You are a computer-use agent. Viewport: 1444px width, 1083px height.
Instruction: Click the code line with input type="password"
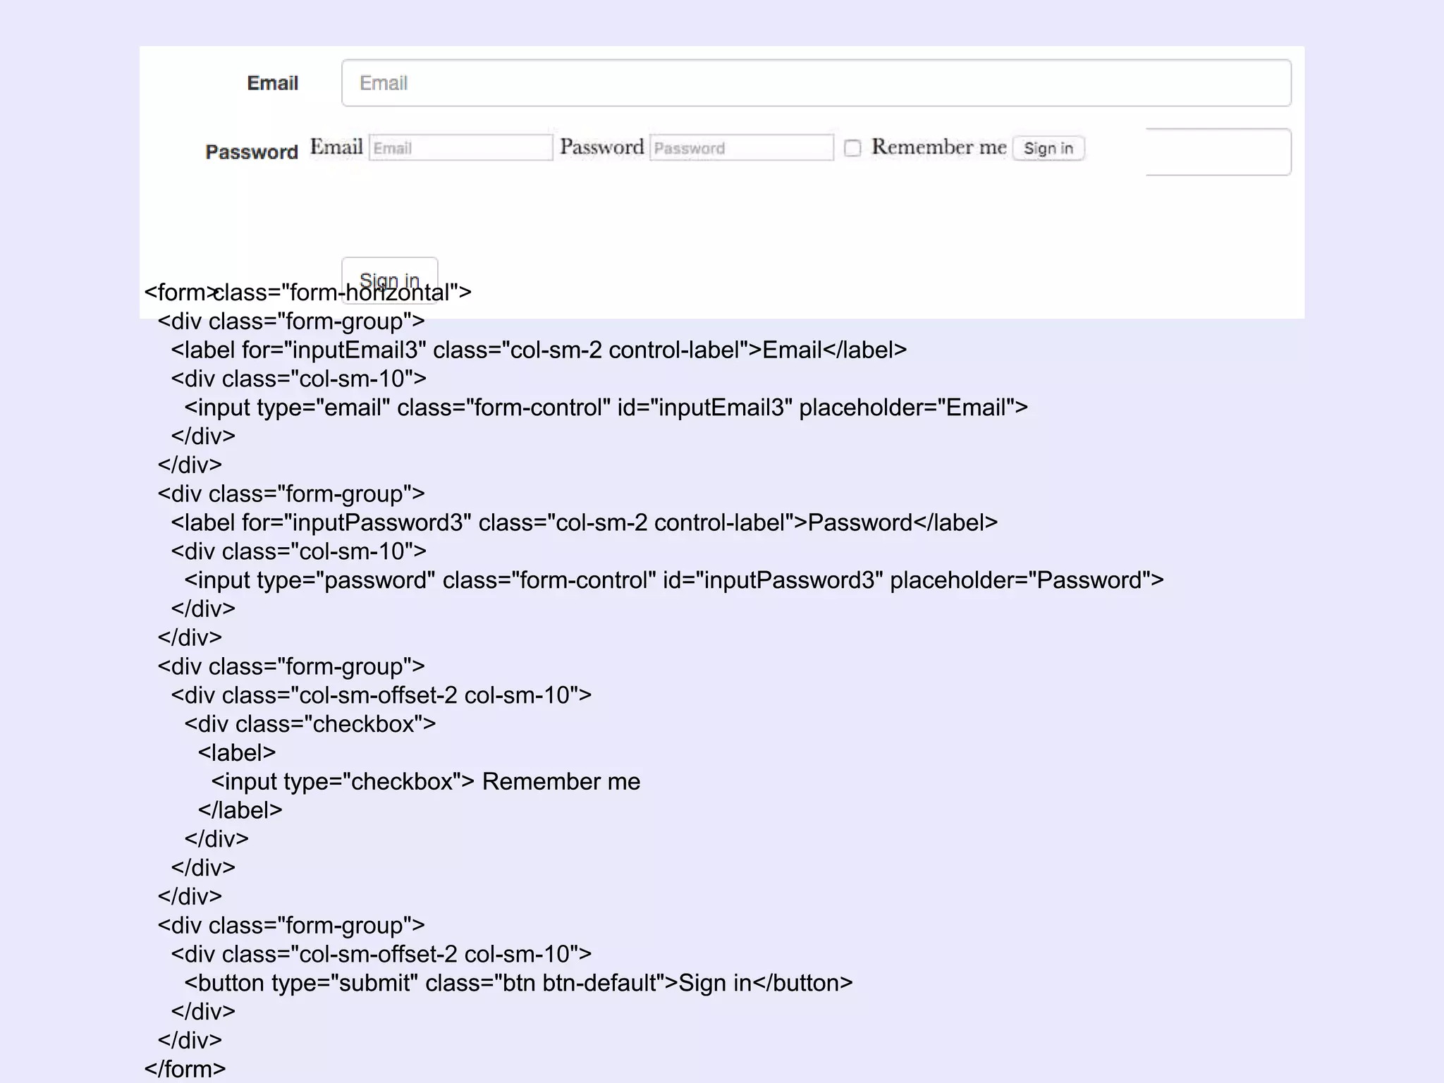(674, 580)
